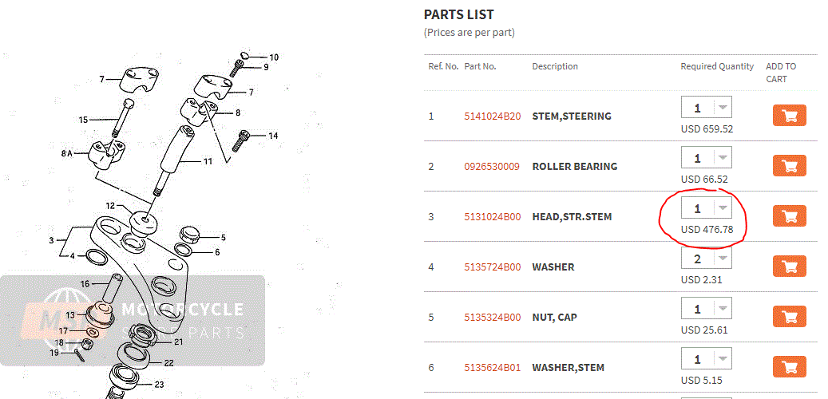
Task: Visit the 5135324B00 part page
Action: pos(492,318)
